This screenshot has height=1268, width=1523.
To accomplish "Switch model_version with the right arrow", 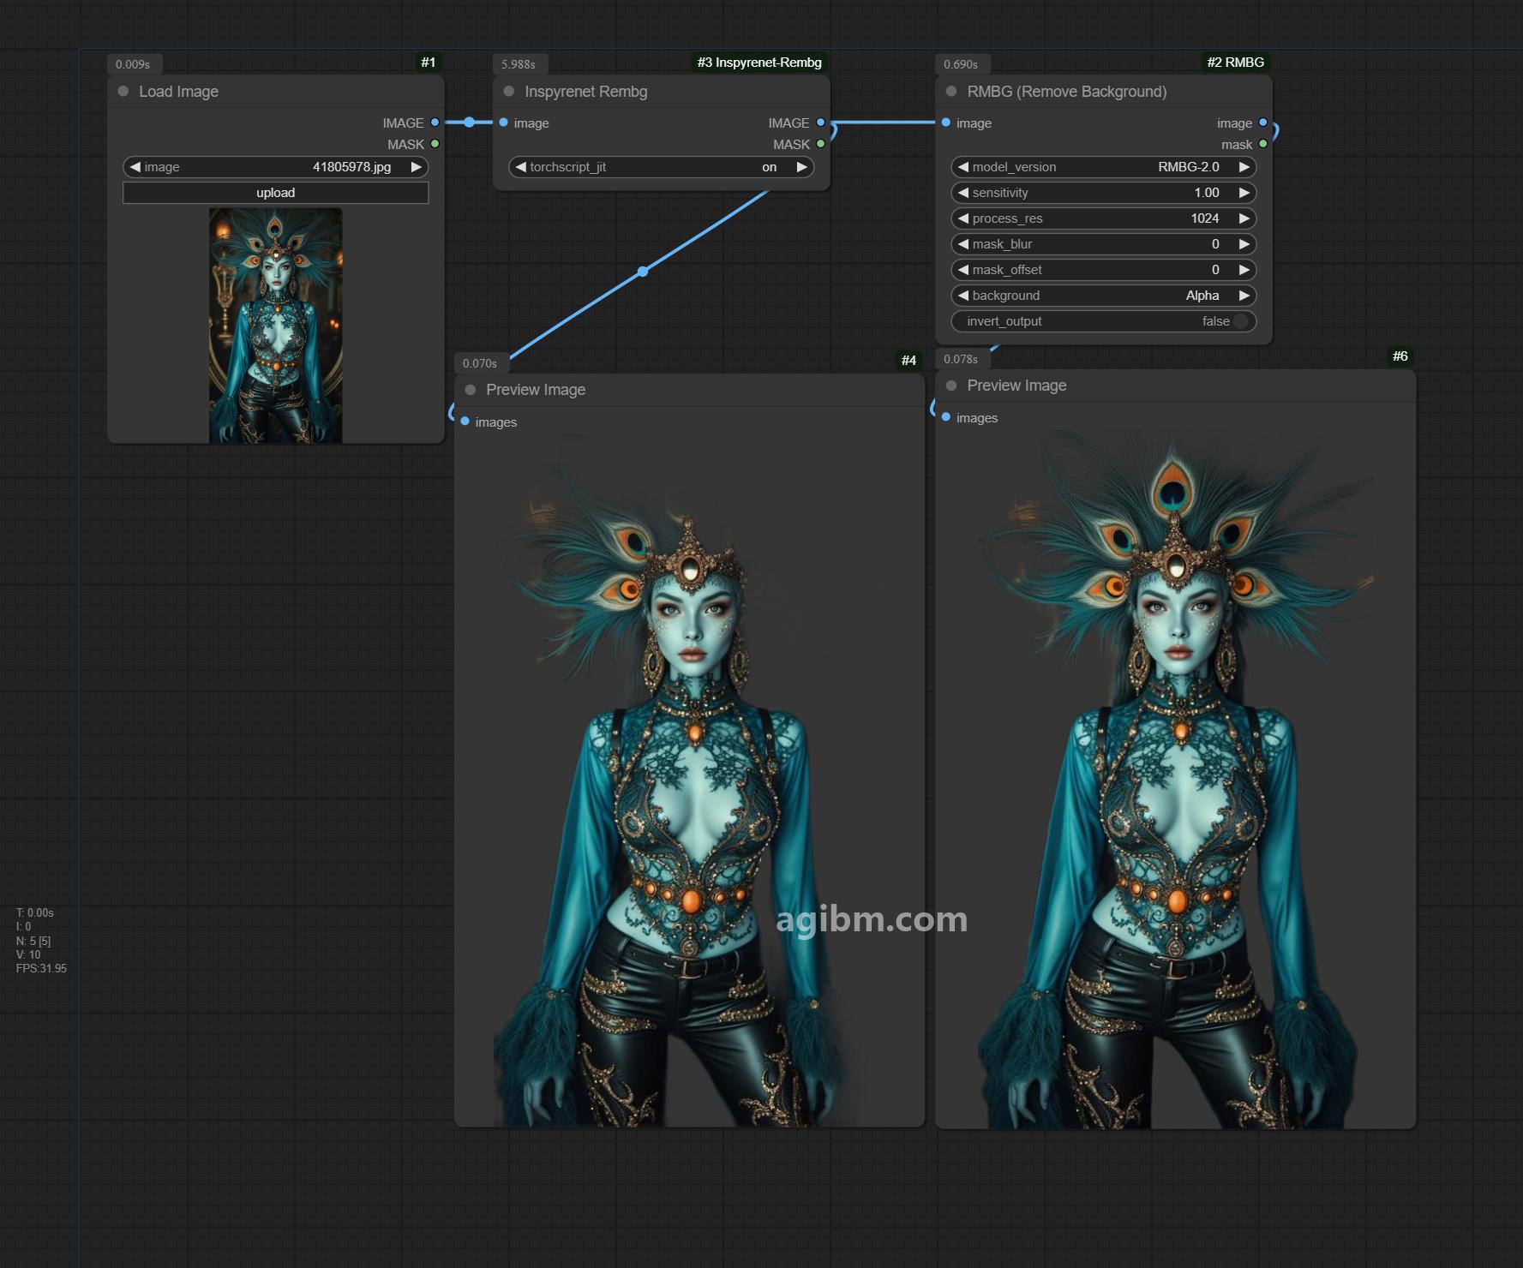I will pos(1244,167).
